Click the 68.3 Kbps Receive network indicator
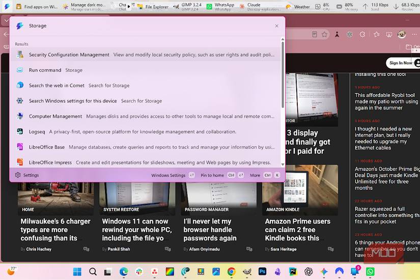 (x=407, y=7)
